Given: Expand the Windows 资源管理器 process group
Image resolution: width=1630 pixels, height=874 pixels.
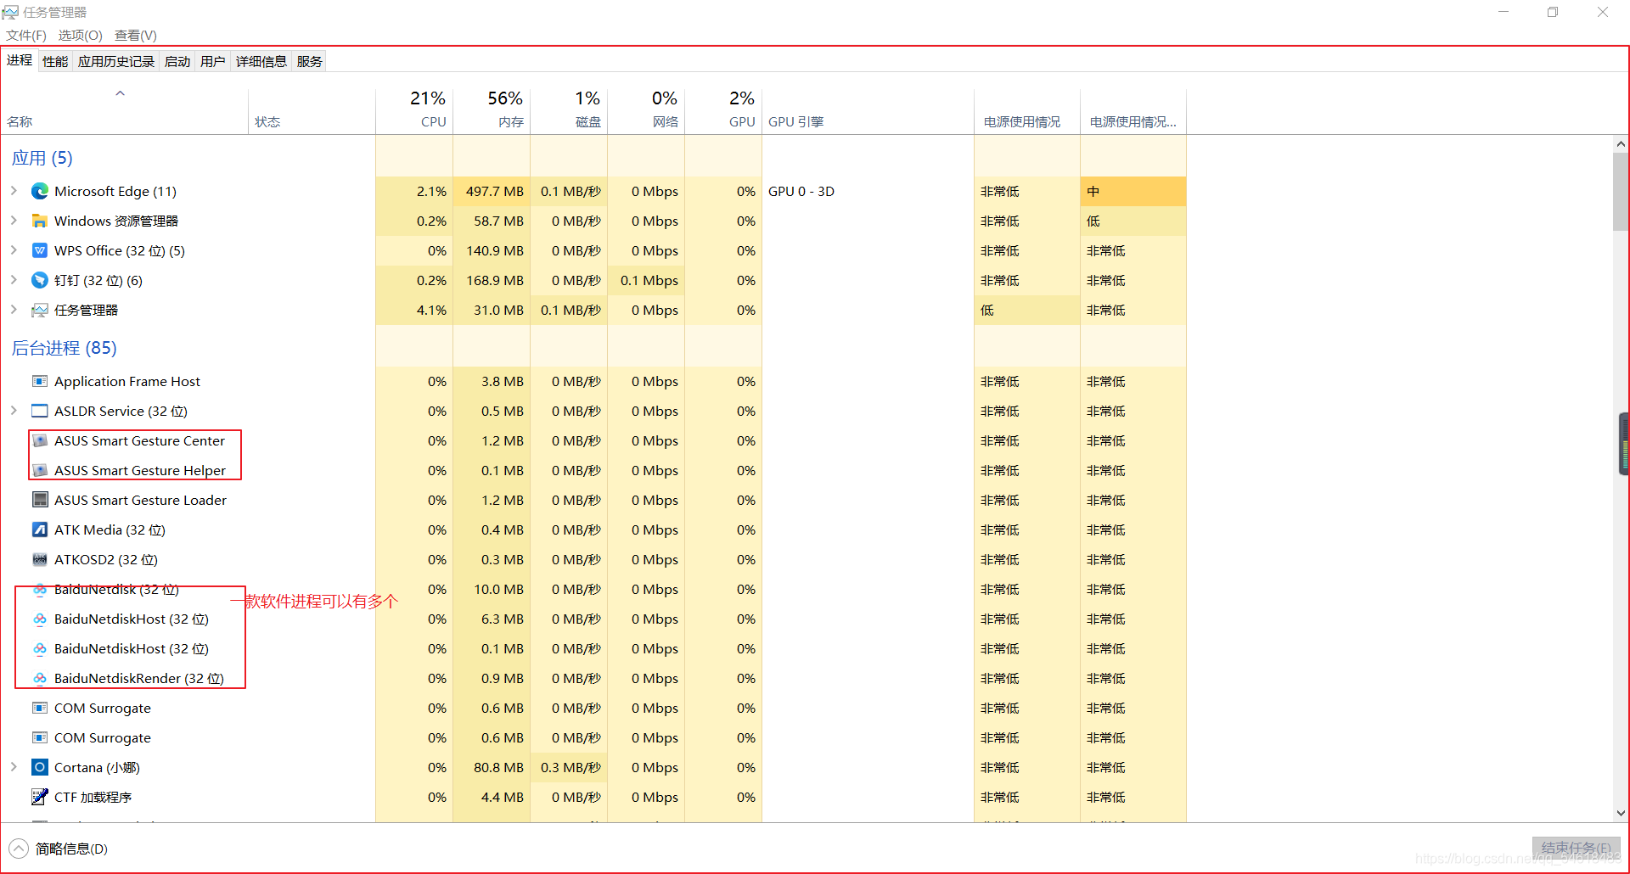Looking at the screenshot, I should tap(14, 221).
